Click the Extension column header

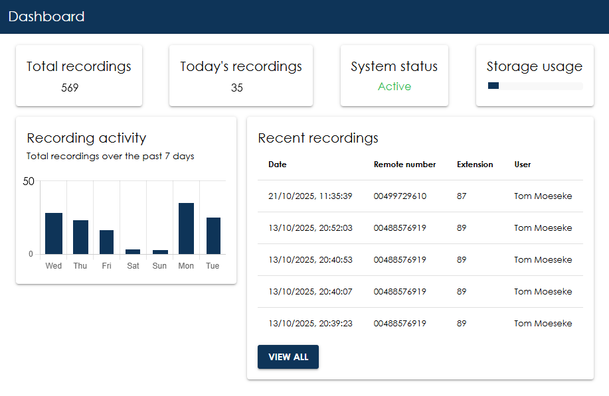[475, 165]
